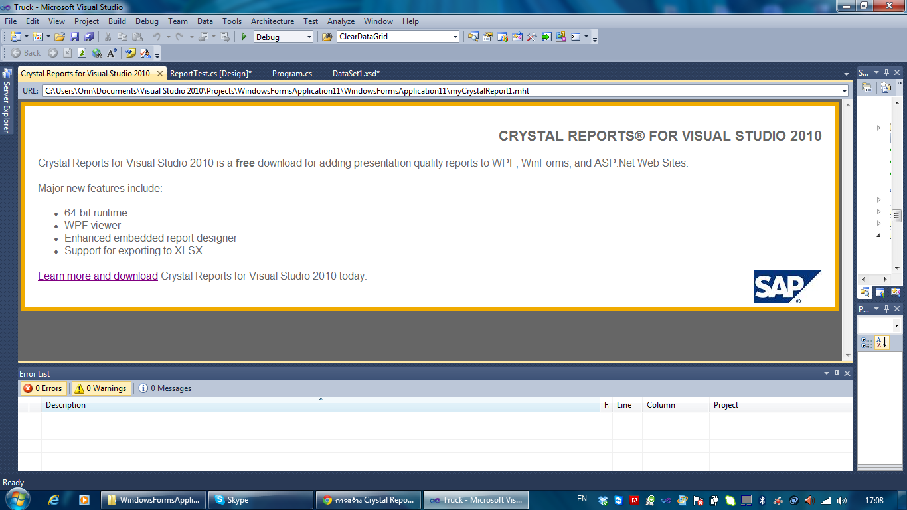Image resolution: width=907 pixels, height=510 pixels.
Task: Click the browser pane vertical scrollbar
Action: 848,230
